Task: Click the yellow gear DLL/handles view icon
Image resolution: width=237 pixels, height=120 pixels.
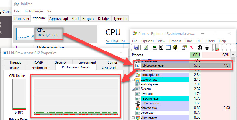Action: pyautogui.click(x=175, y=47)
